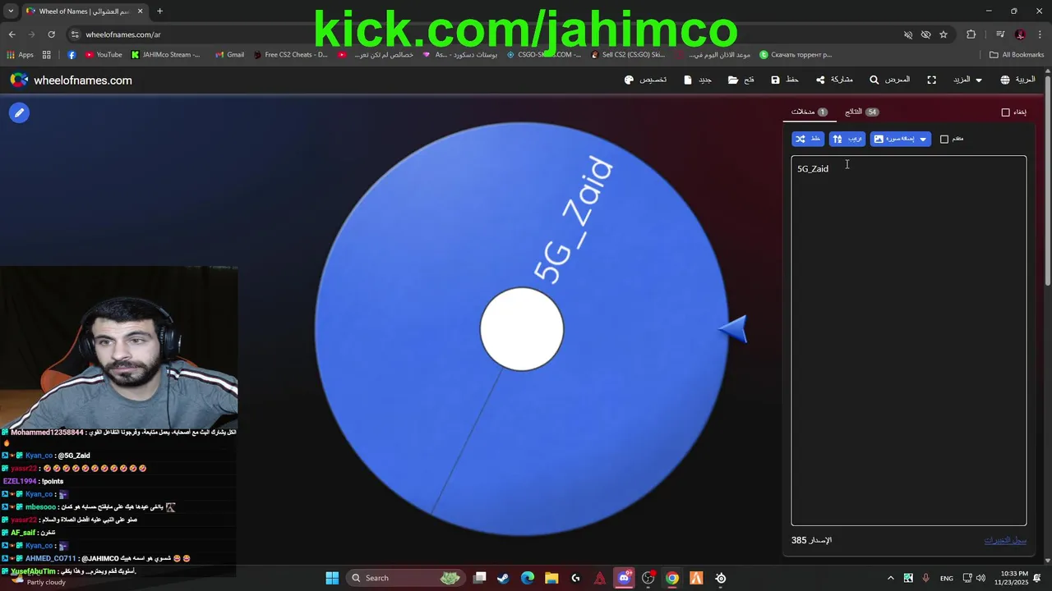Click the microphone tray icon
The height and width of the screenshot is (591, 1052).
click(926, 578)
